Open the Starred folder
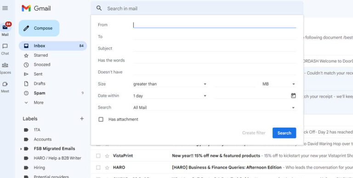Image resolution: width=353 pixels, height=178 pixels. pyautogui.click(x=53, y=55)
